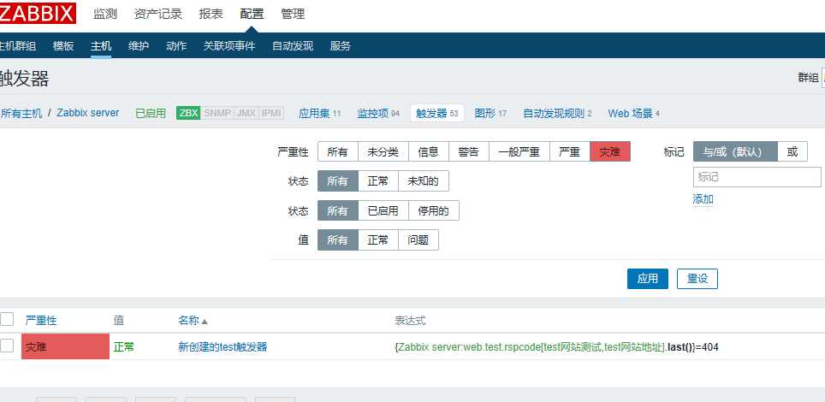The image size is (825, 402).
Task: Open the 维护 submenu
Action: pyautogui.click(x=139, y=46)
